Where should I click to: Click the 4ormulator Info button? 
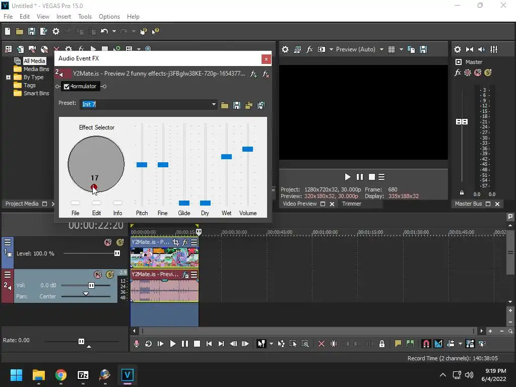(x=117, y=203)
